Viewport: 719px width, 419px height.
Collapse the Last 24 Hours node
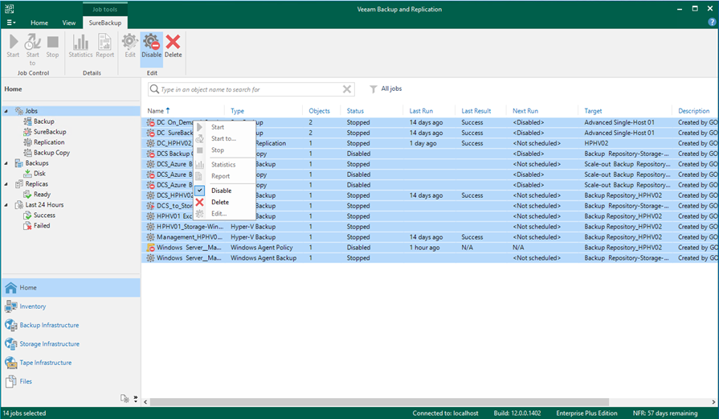pos(6,205)
